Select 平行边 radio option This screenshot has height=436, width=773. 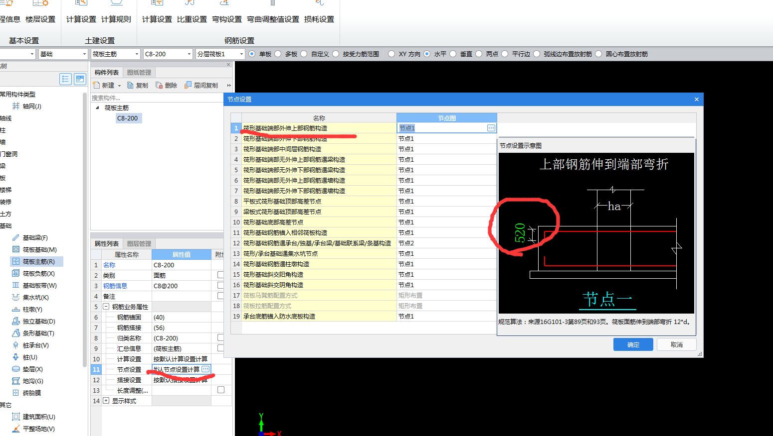505,54
